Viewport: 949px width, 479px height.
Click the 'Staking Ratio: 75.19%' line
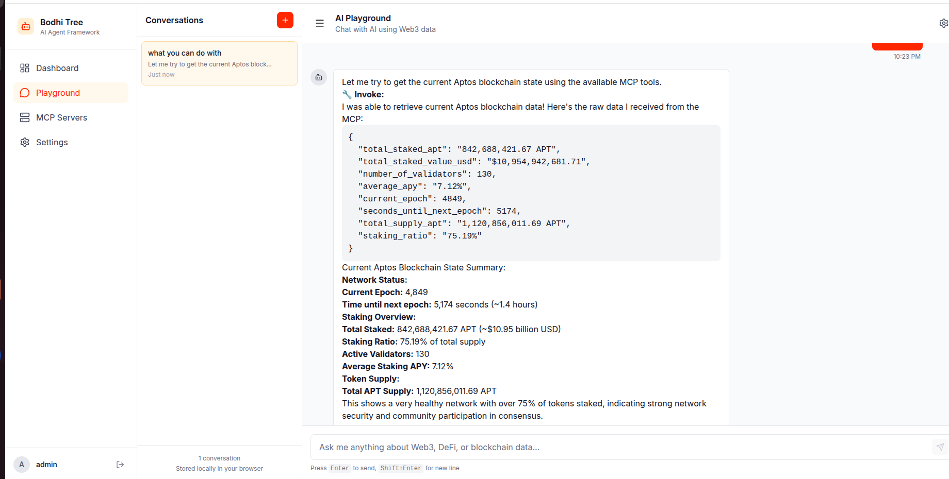pos(414,341)
